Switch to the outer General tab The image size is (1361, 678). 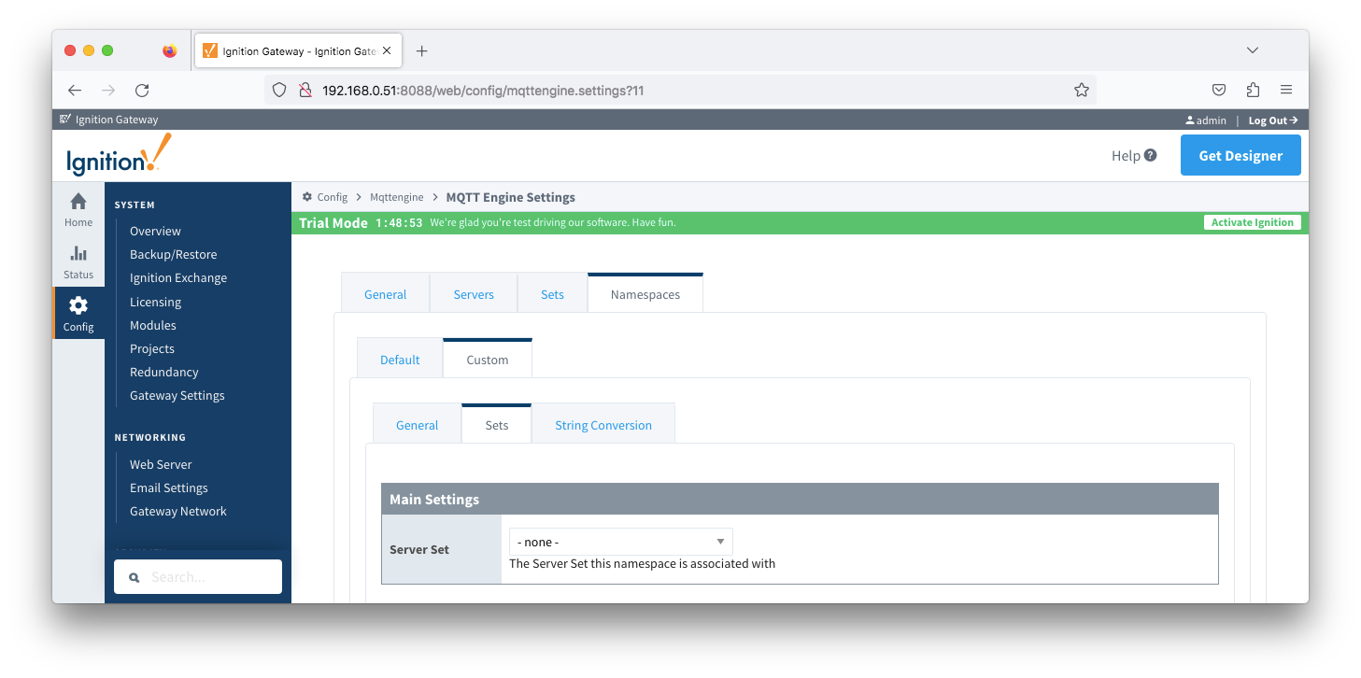[385, 294]
